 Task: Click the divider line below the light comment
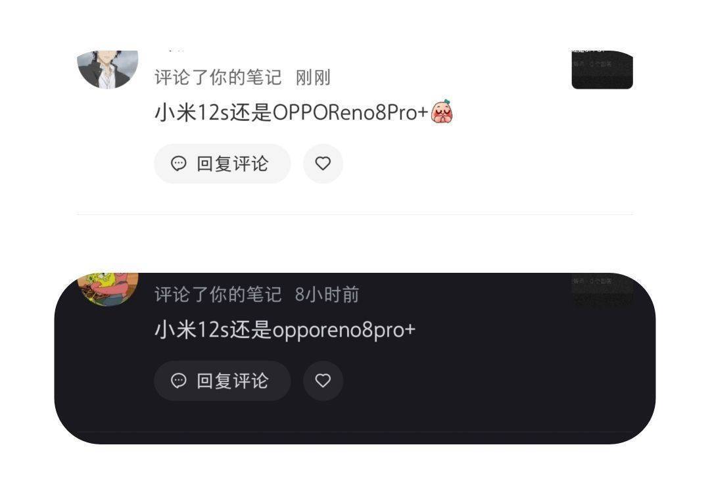pos(355,214)
